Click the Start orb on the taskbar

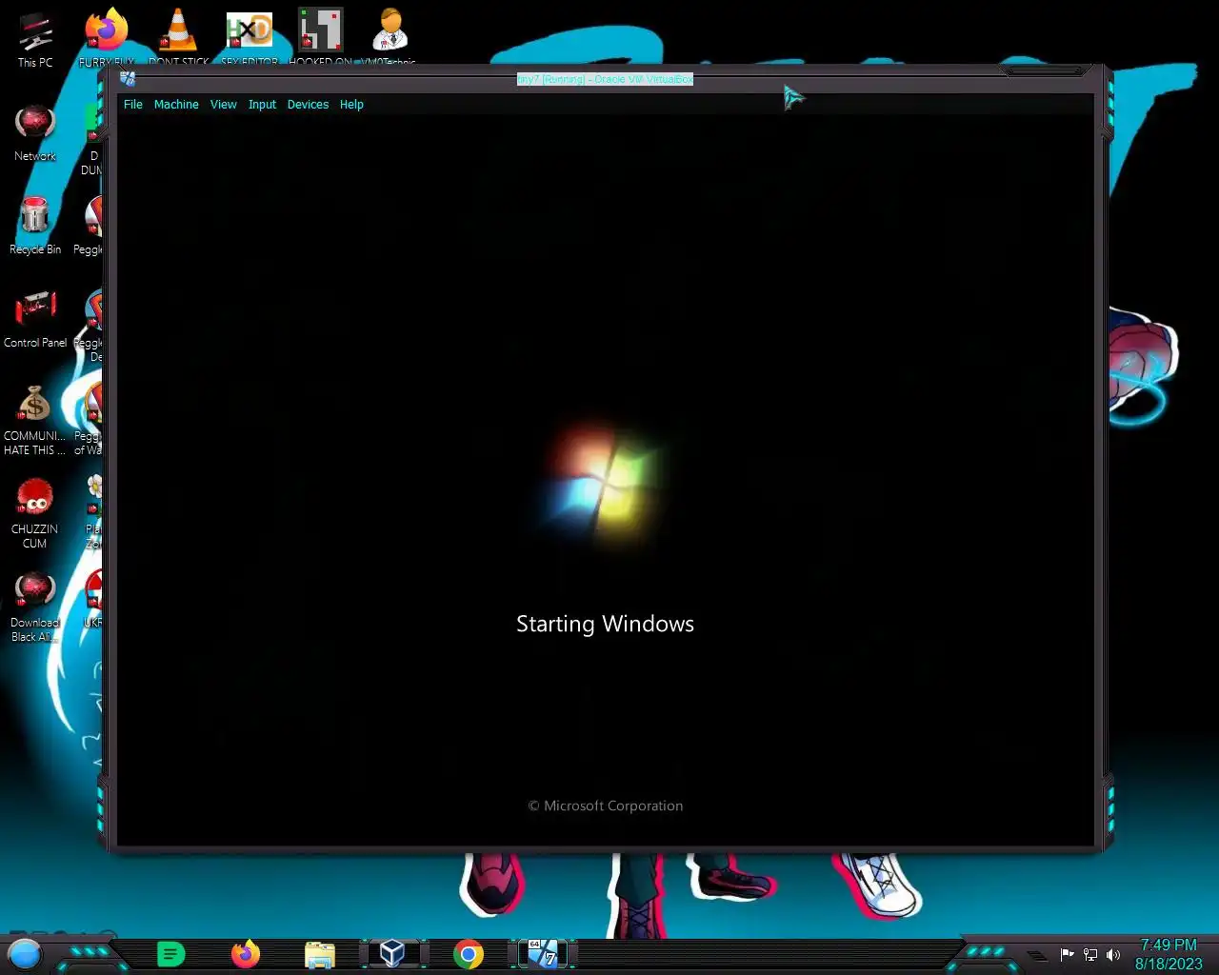(25, 953)
